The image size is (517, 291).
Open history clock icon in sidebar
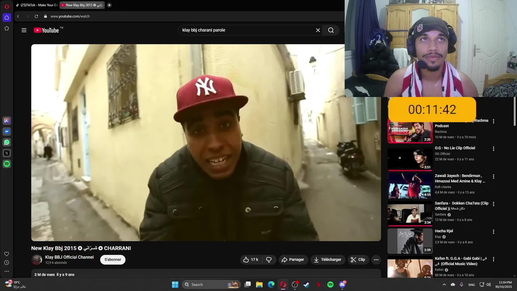click(6, 263)
